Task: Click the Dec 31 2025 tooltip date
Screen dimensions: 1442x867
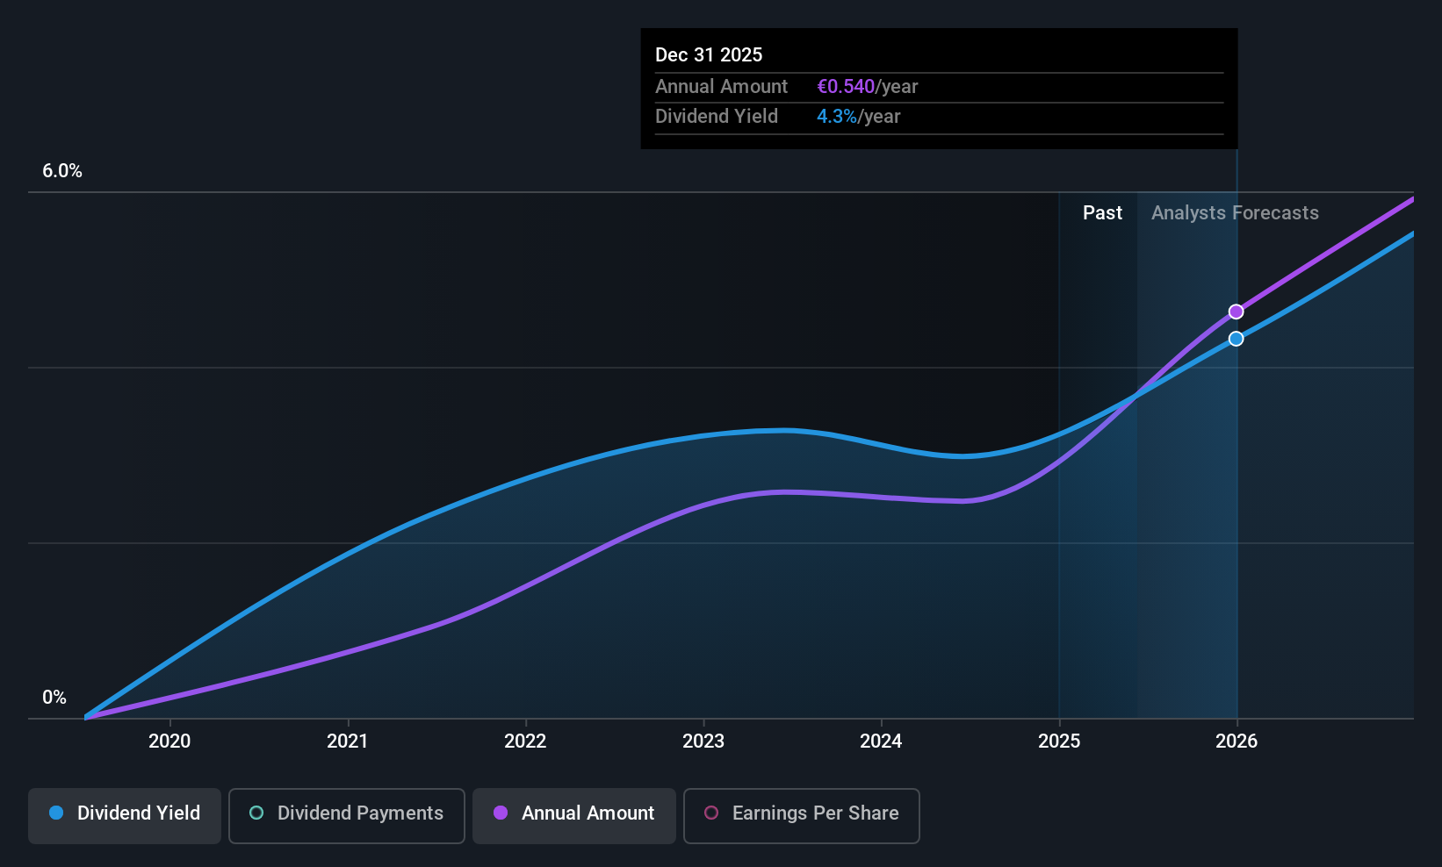Action: tap(709, 55)
